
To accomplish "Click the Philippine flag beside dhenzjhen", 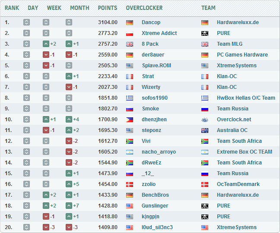I will tap(130, 120).
